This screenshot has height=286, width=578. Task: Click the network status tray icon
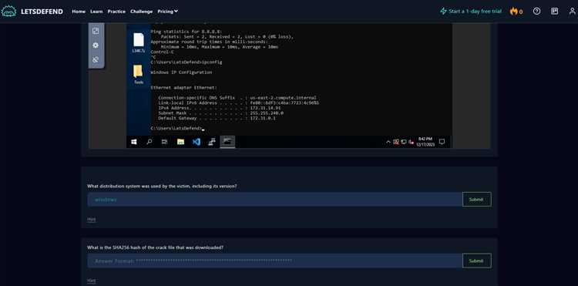pyautogui.click(x=404, y=142)
